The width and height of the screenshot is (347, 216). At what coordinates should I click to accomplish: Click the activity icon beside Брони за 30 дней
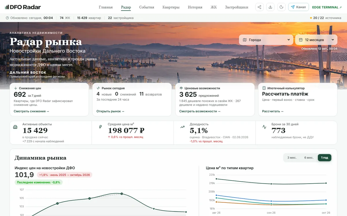pos(264,127)
